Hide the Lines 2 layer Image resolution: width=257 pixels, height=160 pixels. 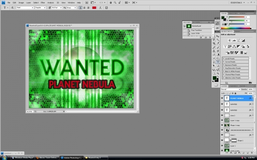point(222,116)
